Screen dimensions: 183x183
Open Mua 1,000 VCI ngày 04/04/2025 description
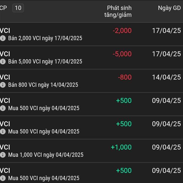pyautogui.click(x=46, y=155)
